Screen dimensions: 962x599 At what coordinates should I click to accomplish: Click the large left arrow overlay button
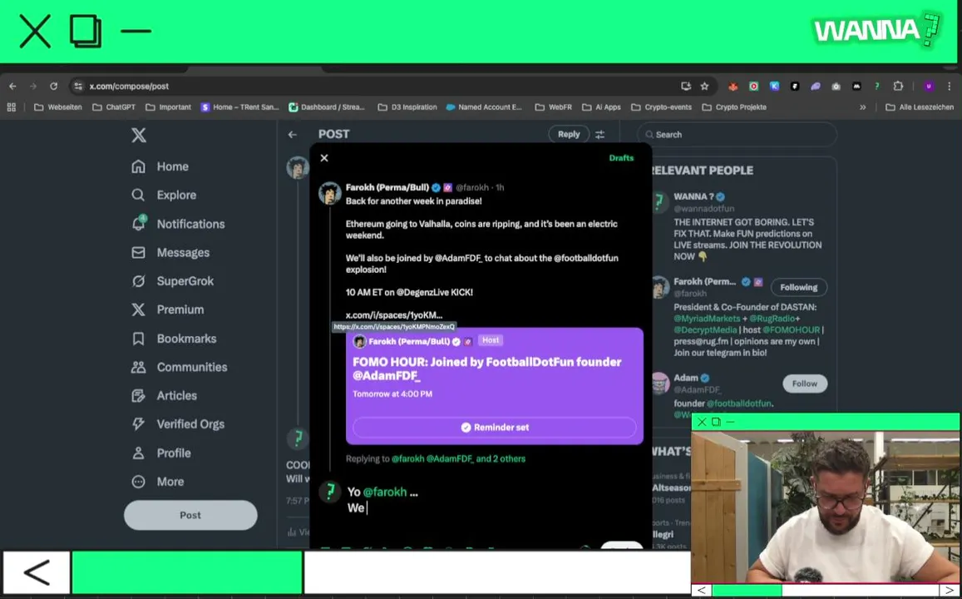tap(37, 572)
